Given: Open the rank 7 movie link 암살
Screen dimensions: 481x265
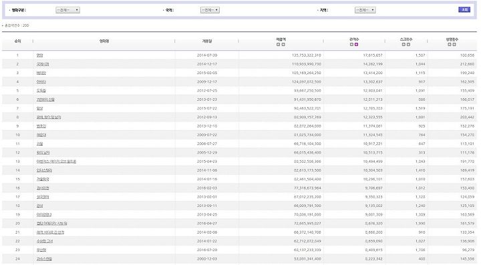Looking at the screenshot, I should pyautogui.click(x=39, y=108).
